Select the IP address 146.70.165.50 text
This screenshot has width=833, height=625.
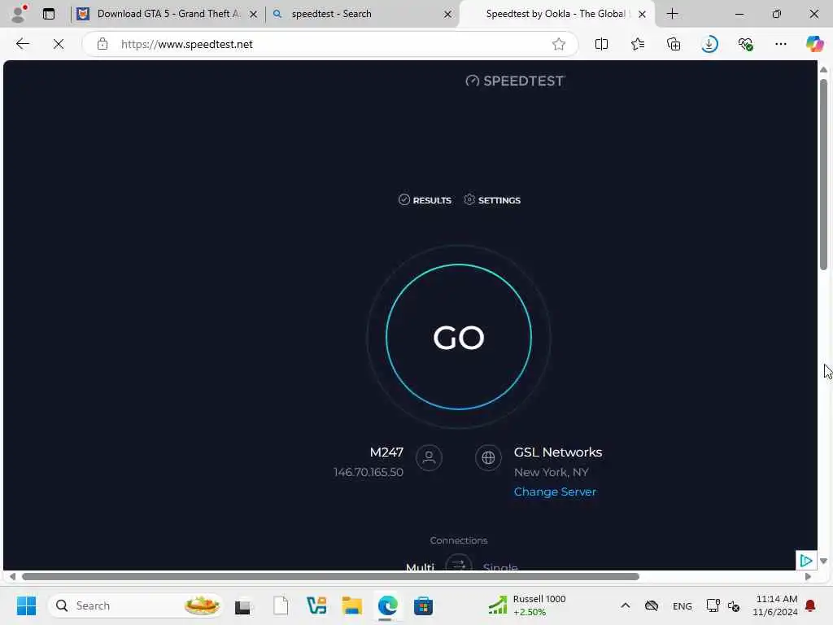coord(369,472)
